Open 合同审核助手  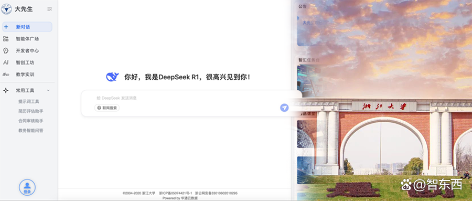[x=31, y=121]
